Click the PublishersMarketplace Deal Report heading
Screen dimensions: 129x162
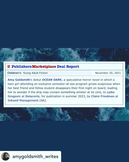click(45, 66)
